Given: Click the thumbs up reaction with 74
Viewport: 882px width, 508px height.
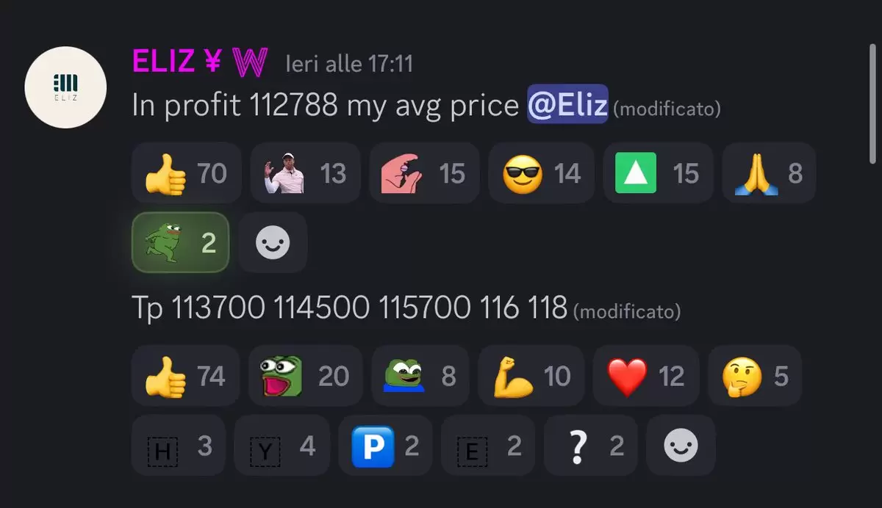Looking at the screenshot, I should [186, 376].
